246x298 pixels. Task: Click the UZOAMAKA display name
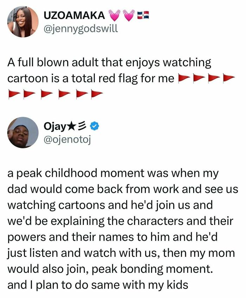pyautogui.click(x=74, y=15)
